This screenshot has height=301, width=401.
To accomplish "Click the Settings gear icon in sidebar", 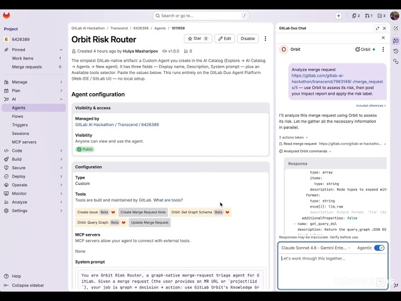I will click(6, 211).
